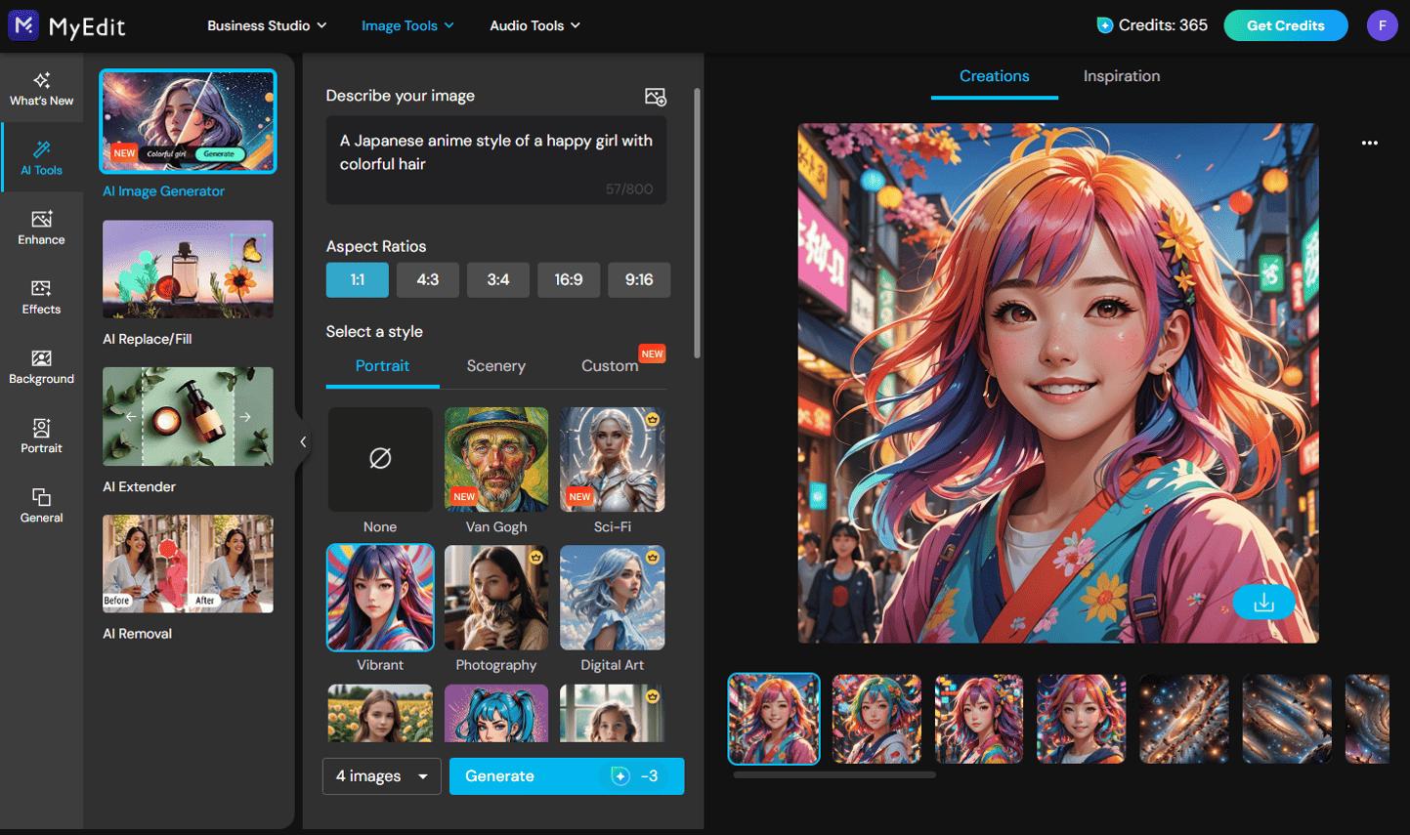Open the General tools icon
Screen dimensions: 1410x835
[41, 504]
